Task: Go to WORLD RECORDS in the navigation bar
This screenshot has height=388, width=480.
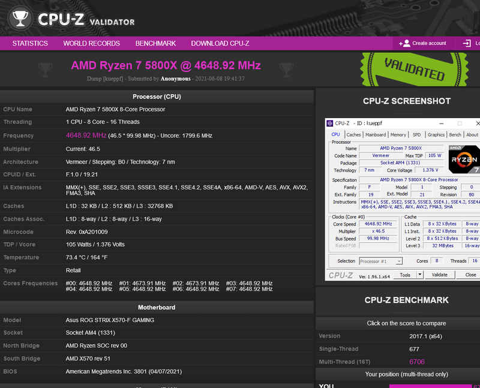Action: pyautogui.click(x=92, y=43)
